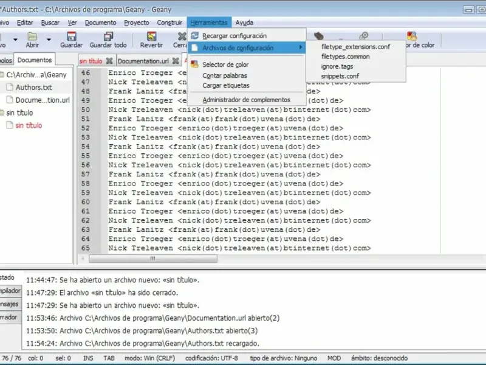
Task: Choose Contar palabras menu entry
Action: pos(247,75)
